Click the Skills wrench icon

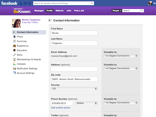coord(14,55)
